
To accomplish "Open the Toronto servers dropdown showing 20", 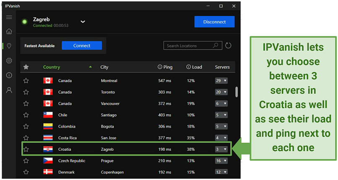I will coord(221,92).
